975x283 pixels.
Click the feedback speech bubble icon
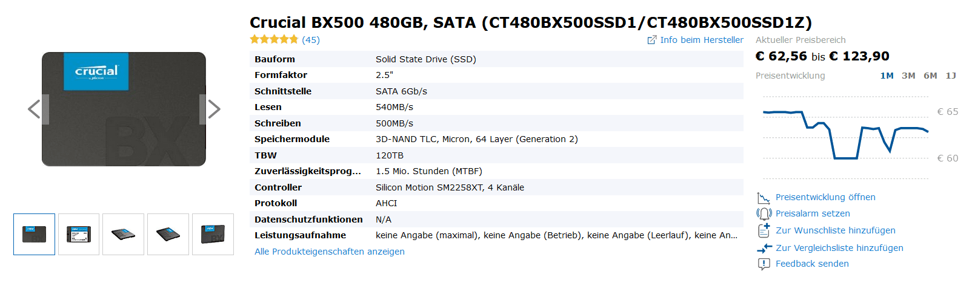pyautogui.click(x=764, y=264)
